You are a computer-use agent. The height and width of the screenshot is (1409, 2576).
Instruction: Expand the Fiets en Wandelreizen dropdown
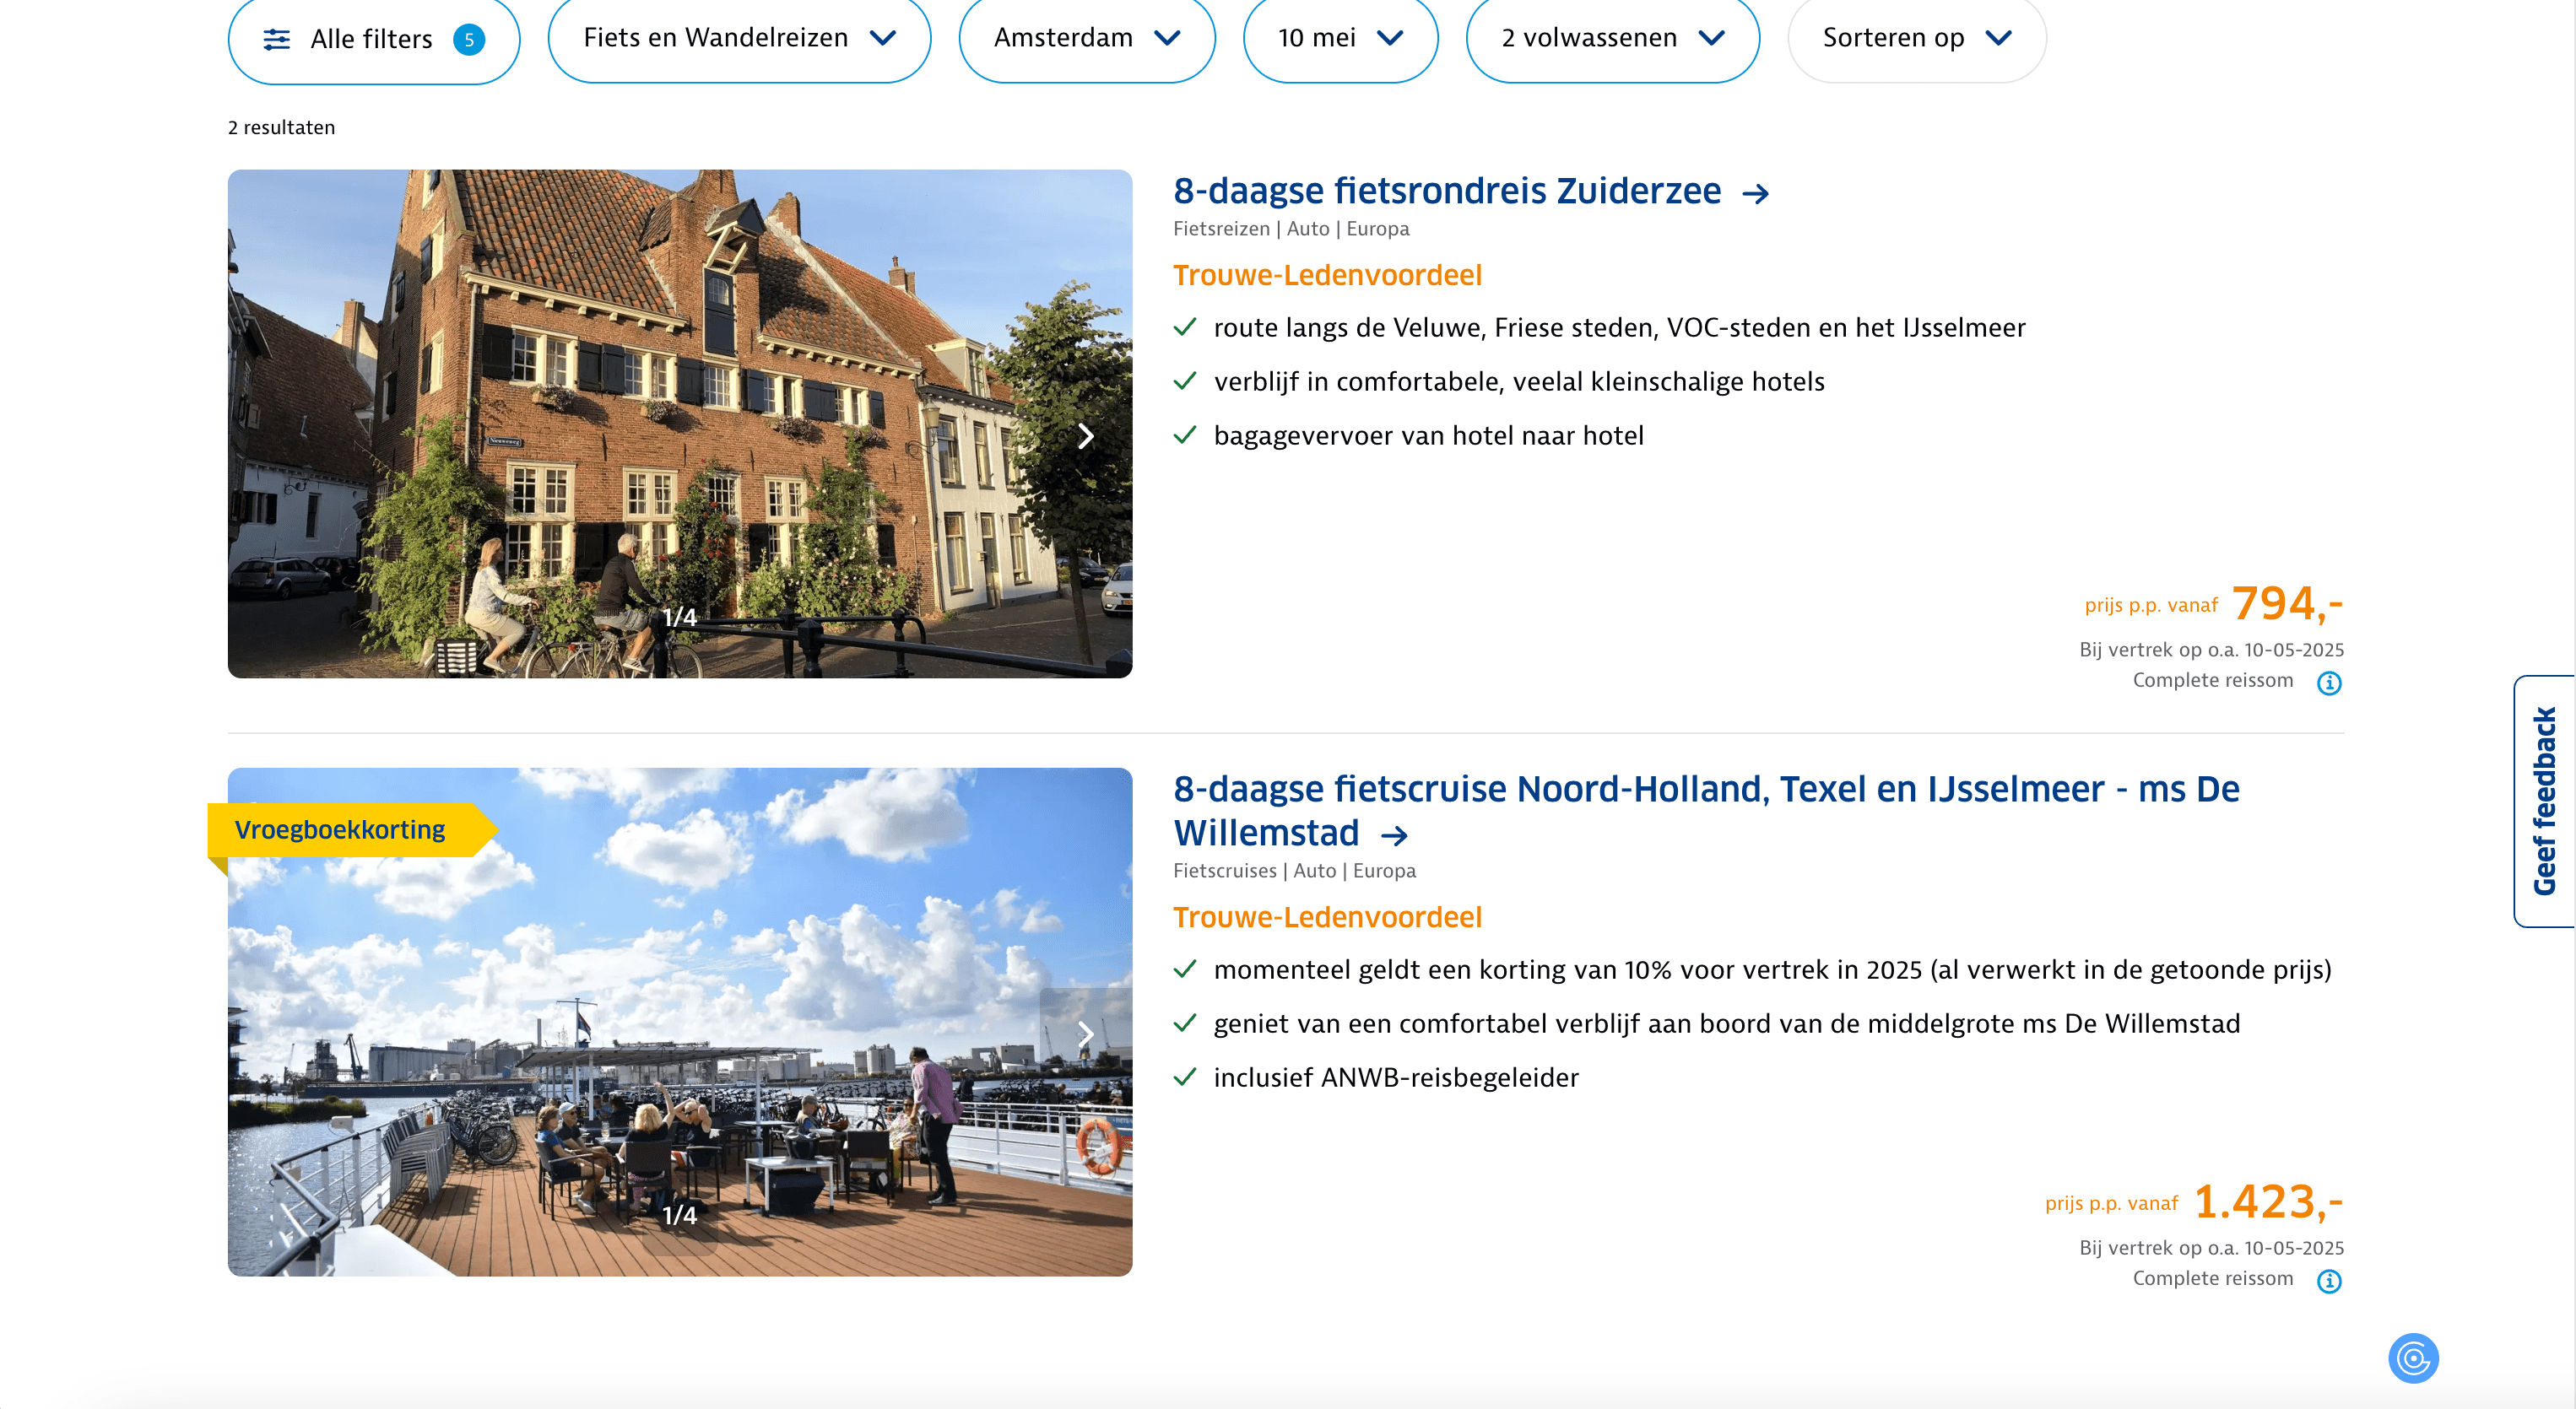tap(739, 38)
